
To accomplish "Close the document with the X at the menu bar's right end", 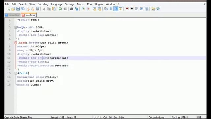I will click(204, 4).
